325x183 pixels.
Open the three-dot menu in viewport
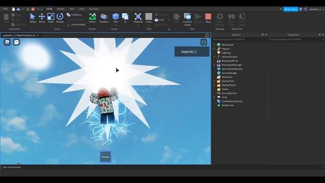click(x=204, y=42)
